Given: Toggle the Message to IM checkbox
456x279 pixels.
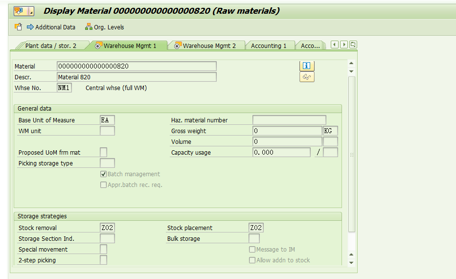Looking at the screenshot, I should 252,249.
